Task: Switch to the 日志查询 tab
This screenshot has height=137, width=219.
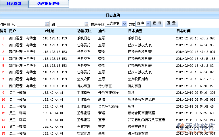Action: [14, 4]
